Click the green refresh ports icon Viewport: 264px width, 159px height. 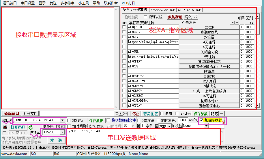[x=31, y=127]
